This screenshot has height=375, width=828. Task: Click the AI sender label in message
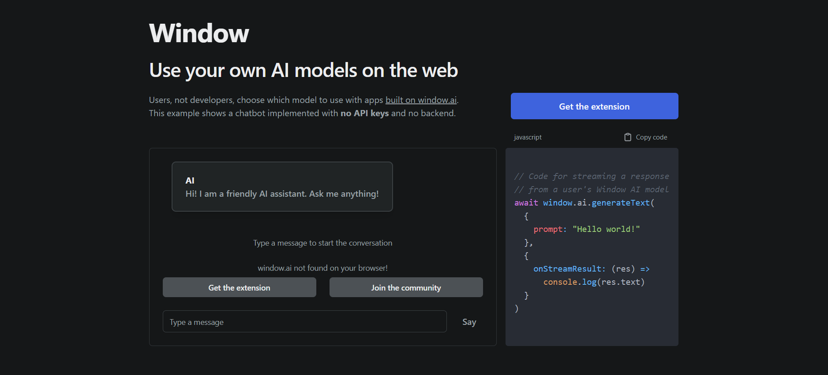(190, 181)
